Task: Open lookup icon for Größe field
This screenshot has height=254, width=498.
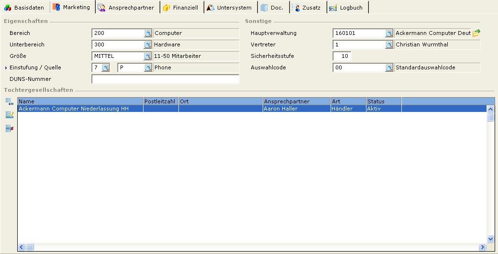Action: click(x=148, y=56)
